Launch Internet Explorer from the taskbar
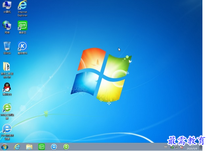The image size is (208, 151). point(17,147)
